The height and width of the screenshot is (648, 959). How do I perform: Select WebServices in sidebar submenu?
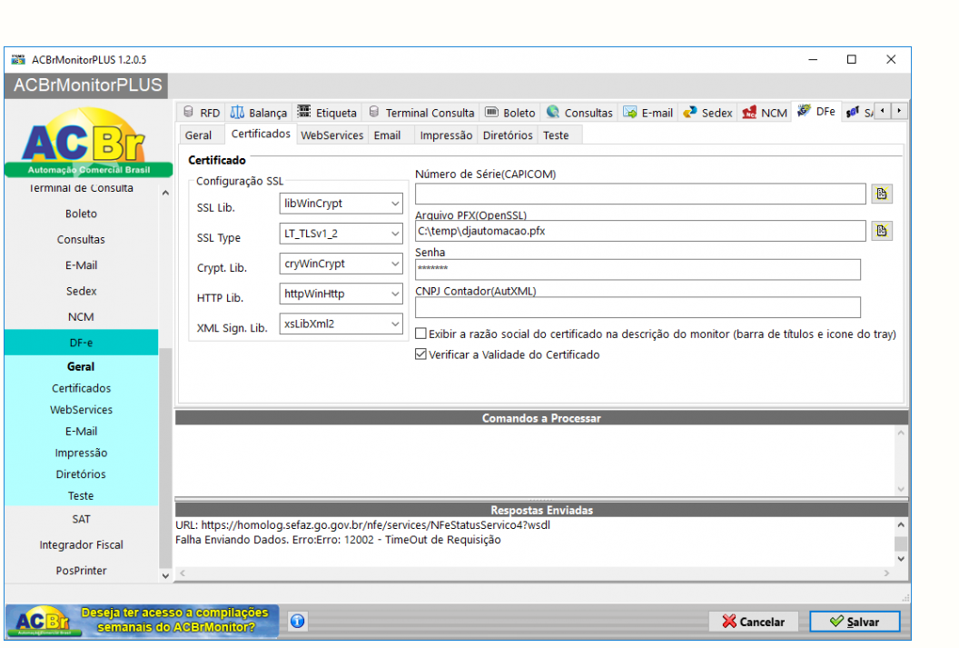(82, 409)
